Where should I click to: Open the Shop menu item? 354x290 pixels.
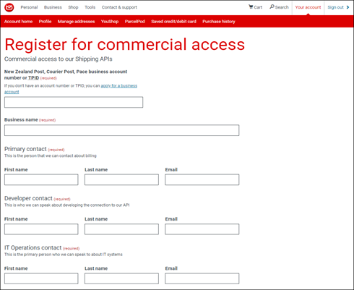click(73, 7)
